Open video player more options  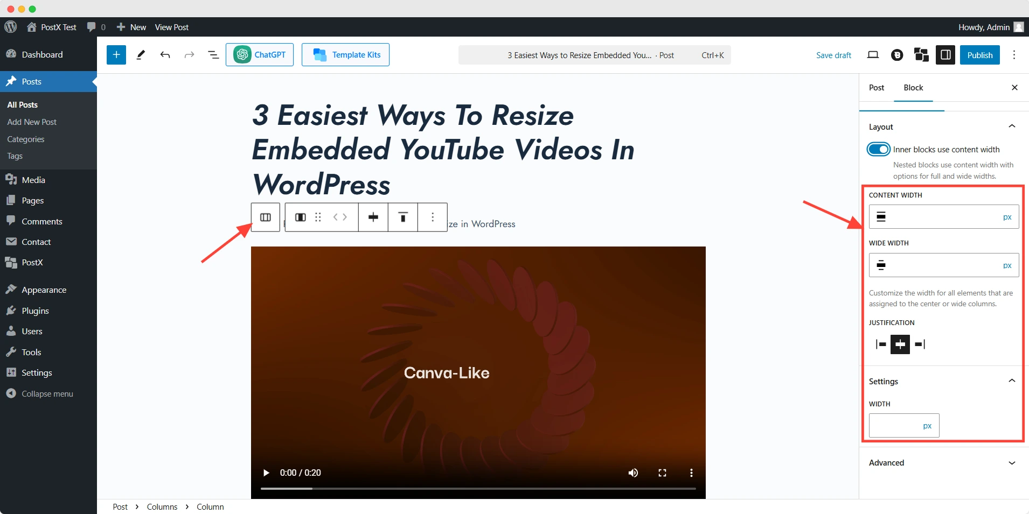691,473
